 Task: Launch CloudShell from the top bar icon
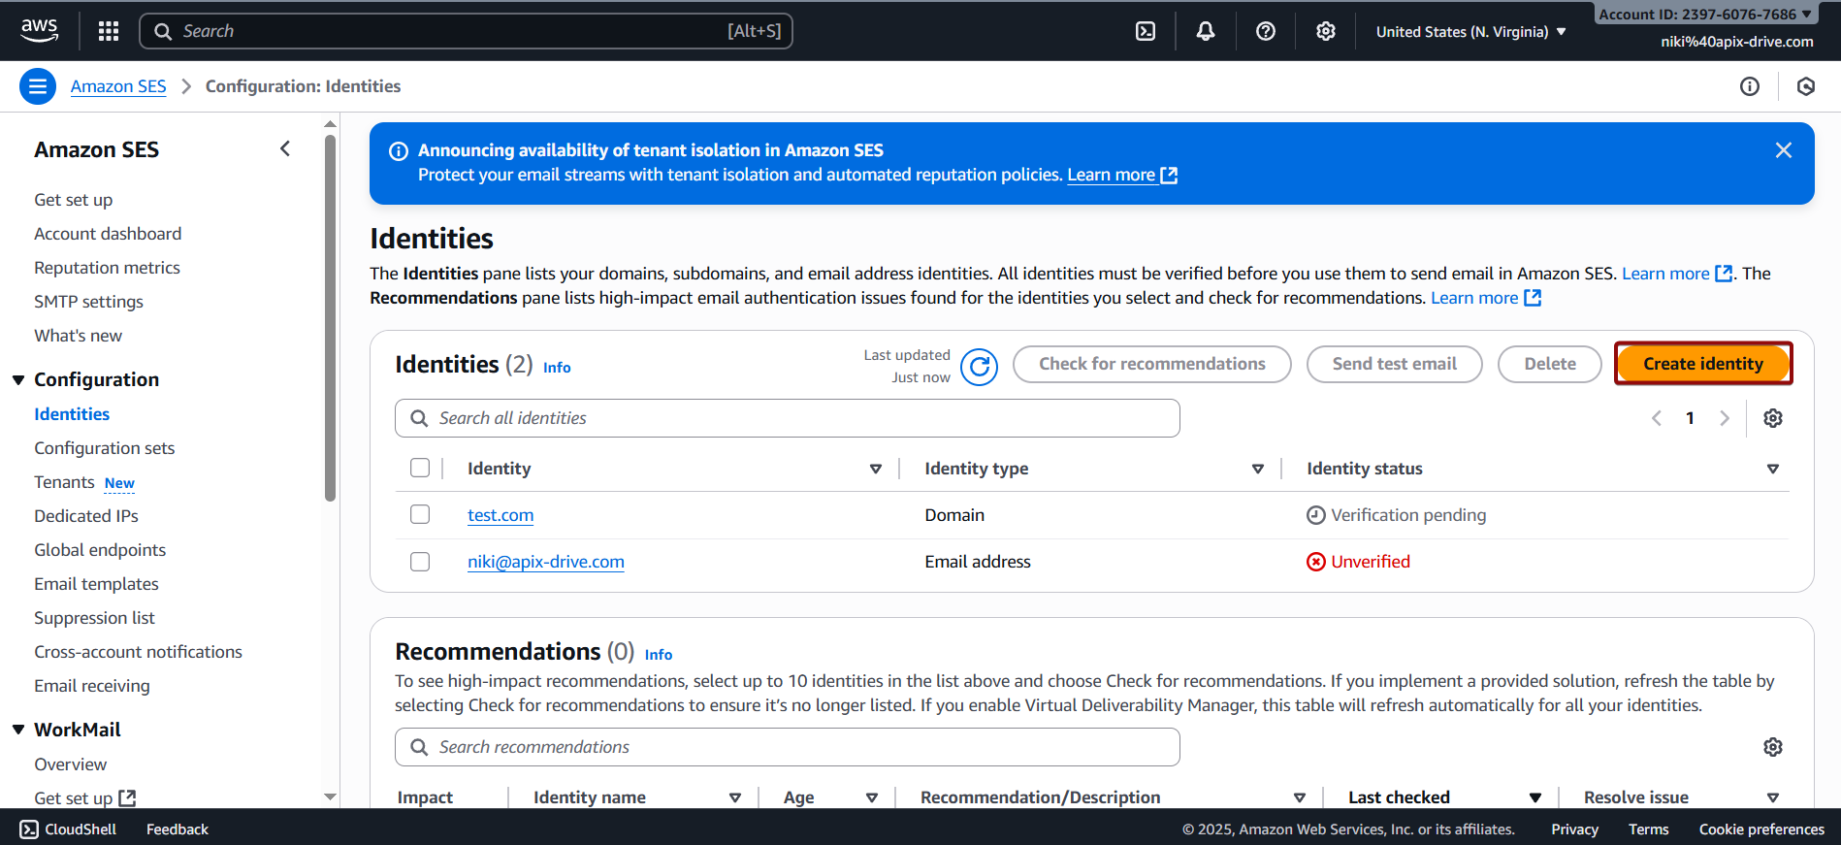pyautogui.click(x=1146, y=31)
